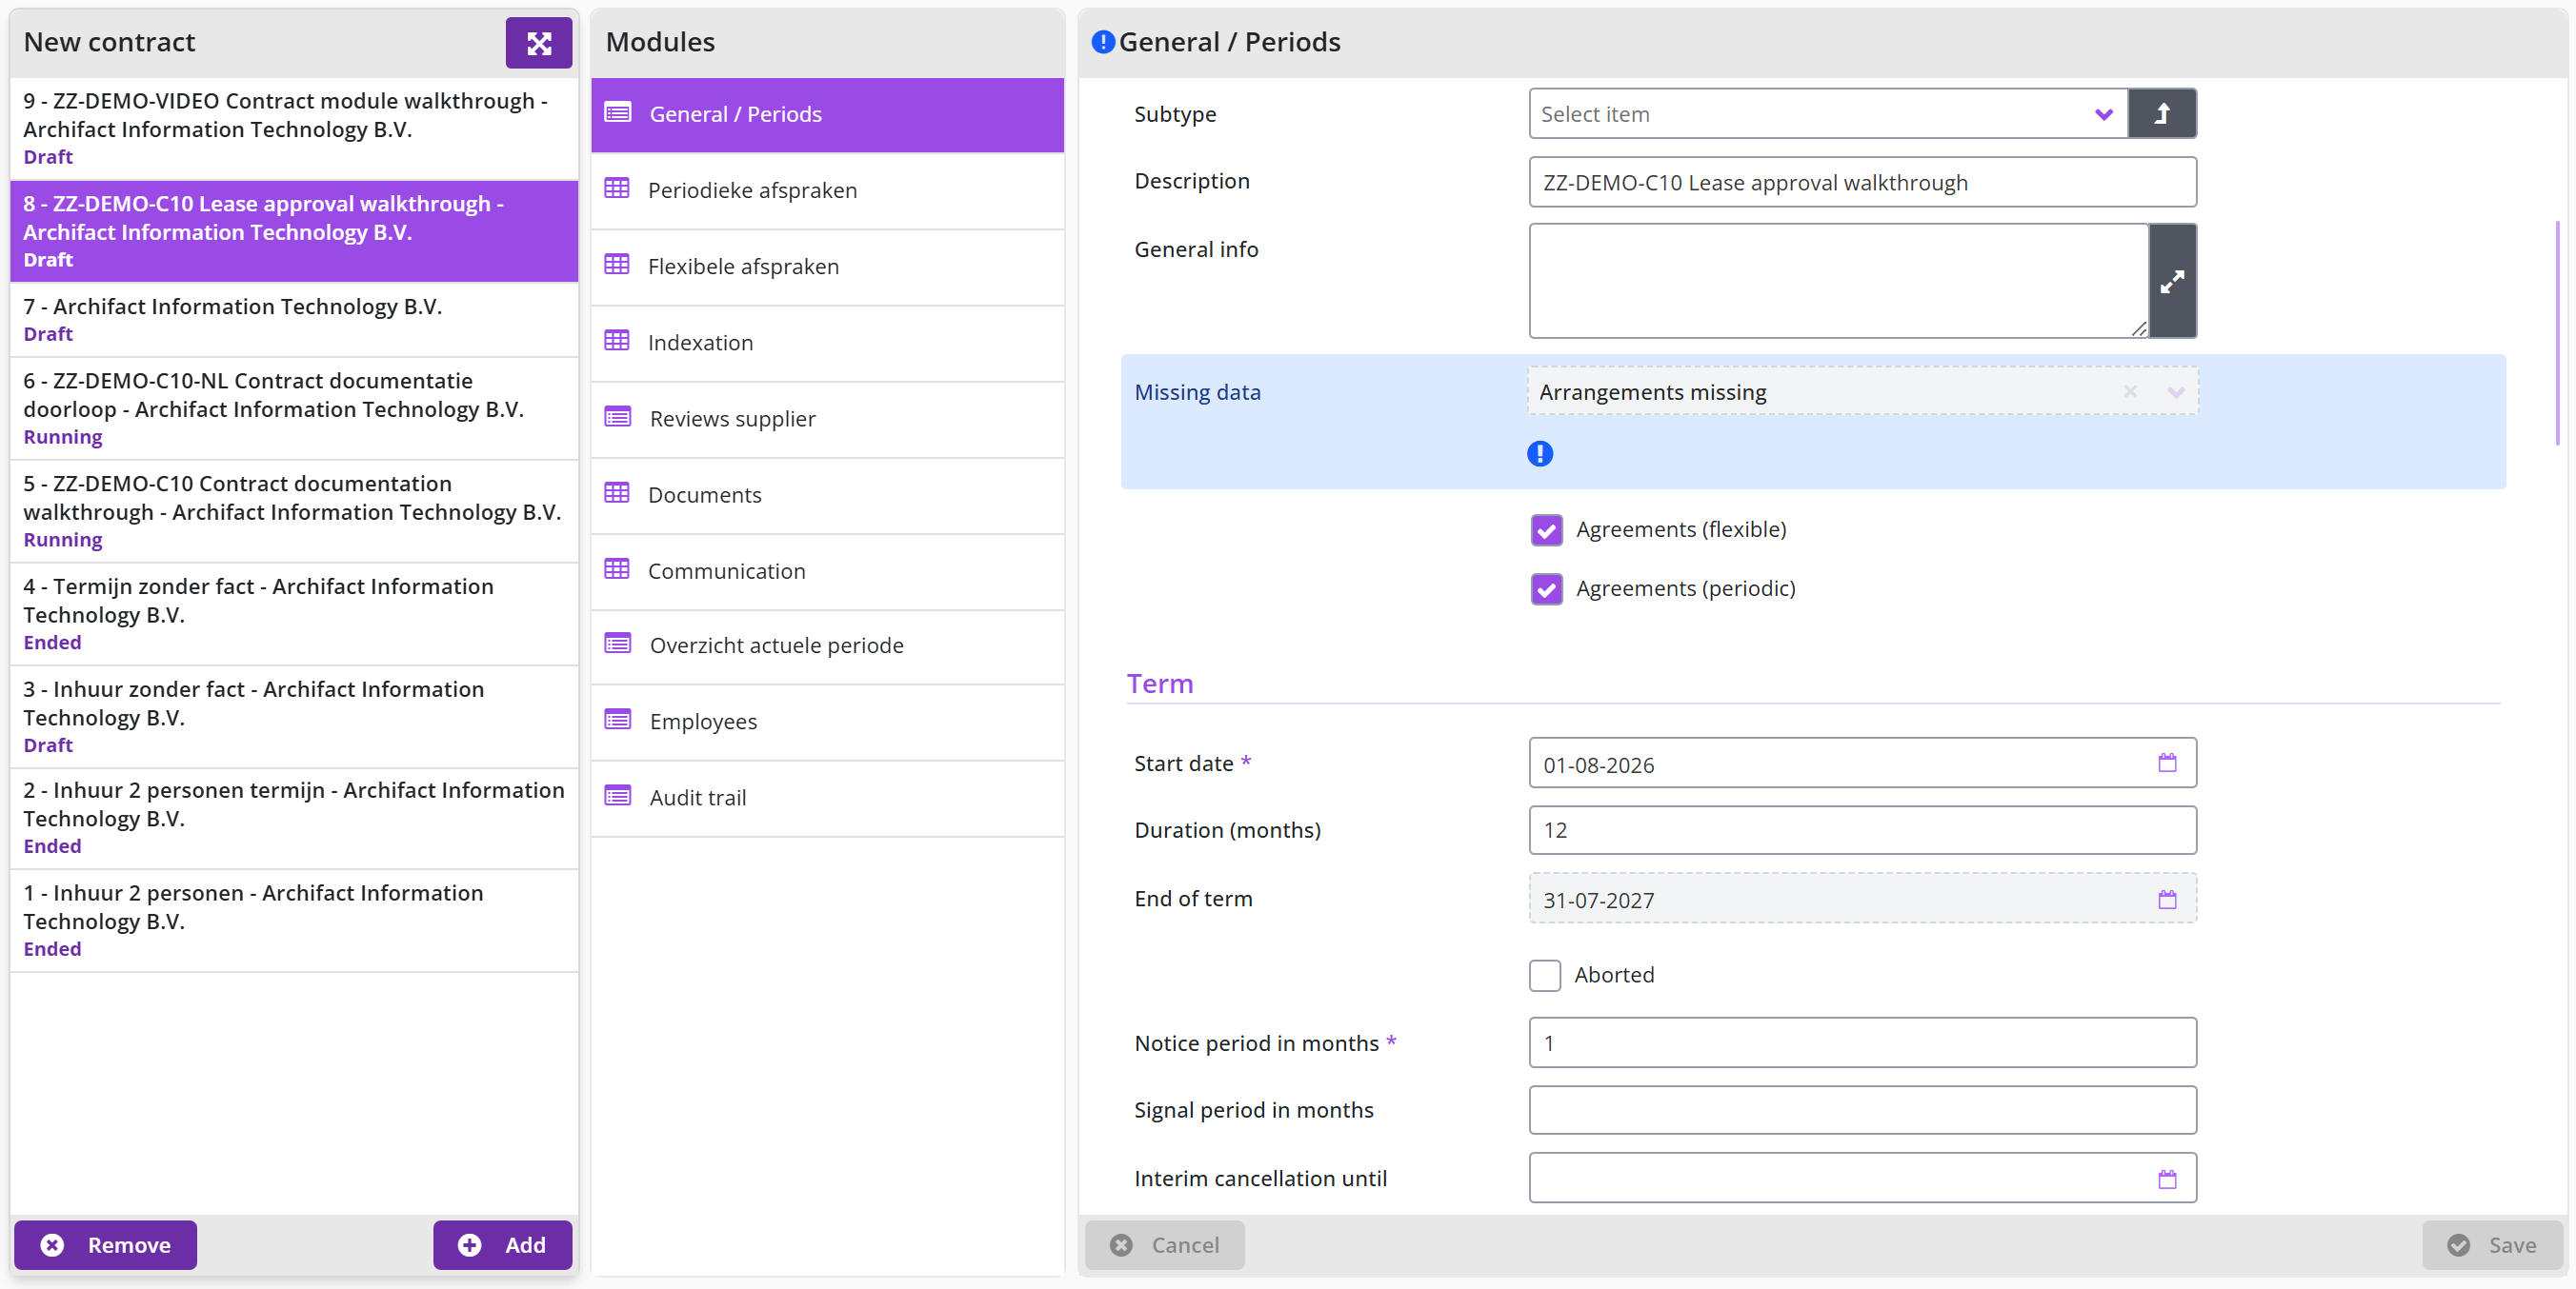
Task: Open the Flexibele afspraken module
Action: point(827,267)
